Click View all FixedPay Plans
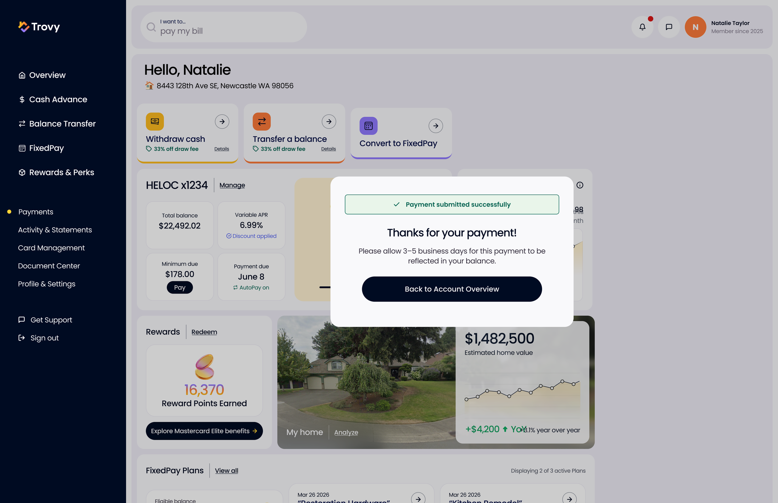The image size is (778, 503). (x=227, y=471)
